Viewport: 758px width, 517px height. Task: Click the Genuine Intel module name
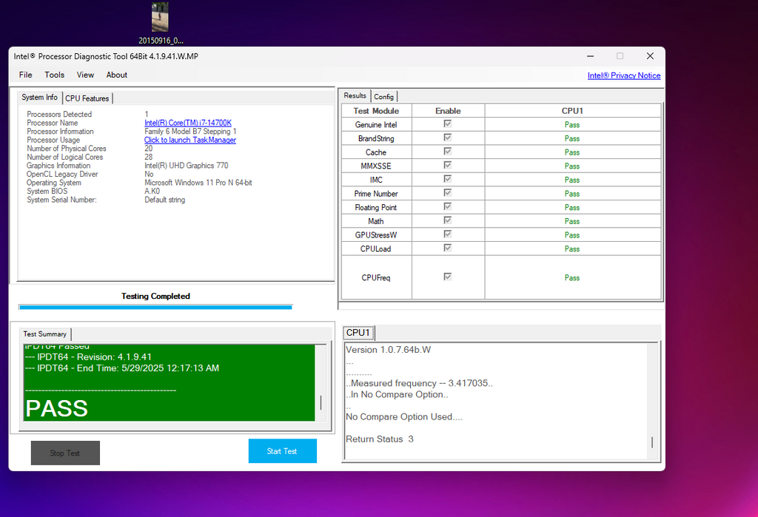click(376, 125)
